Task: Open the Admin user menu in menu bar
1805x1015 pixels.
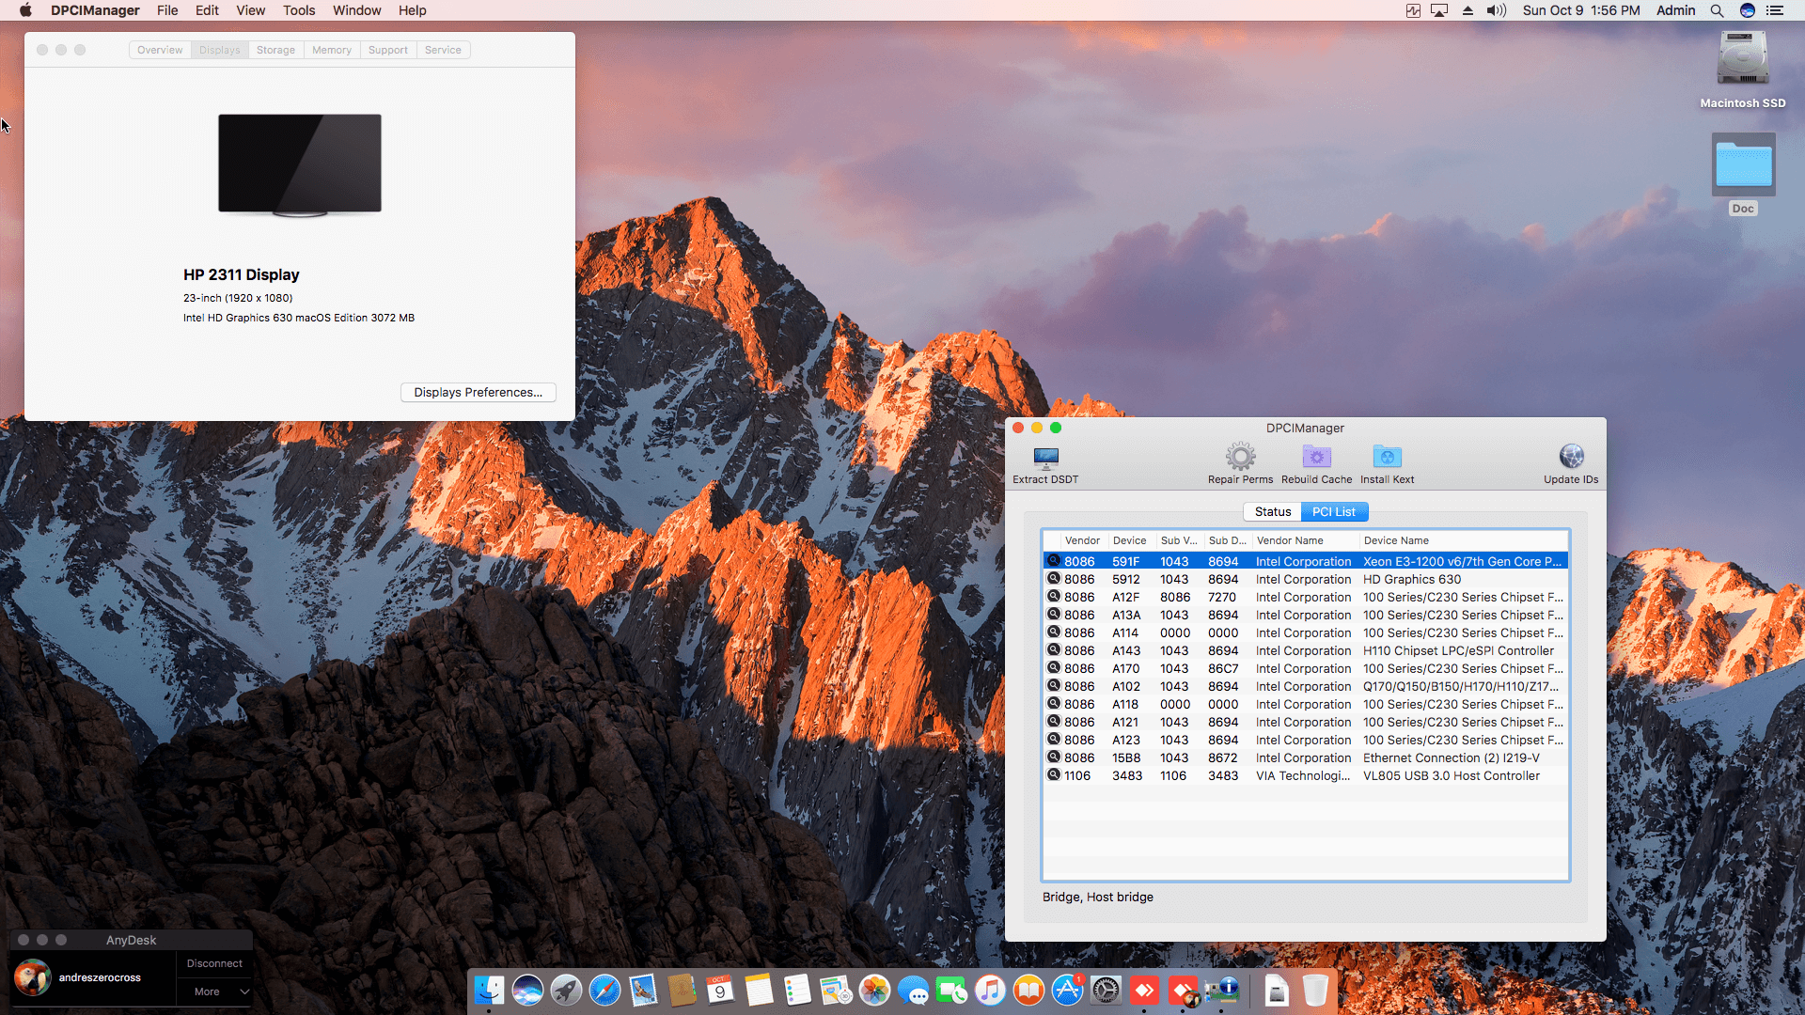Action: coord(1675,10)
